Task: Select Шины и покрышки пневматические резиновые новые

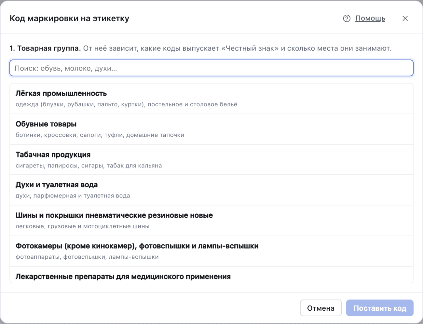Action: click(211, 221)
